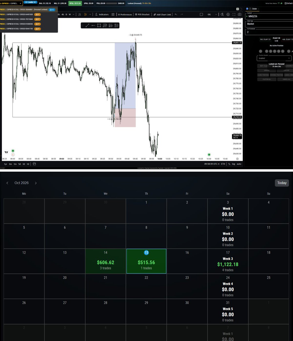
Task: Open the chart settings gear icon
Action: 228,14
